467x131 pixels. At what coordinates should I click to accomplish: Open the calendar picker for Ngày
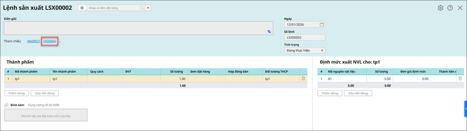[322, 25]
